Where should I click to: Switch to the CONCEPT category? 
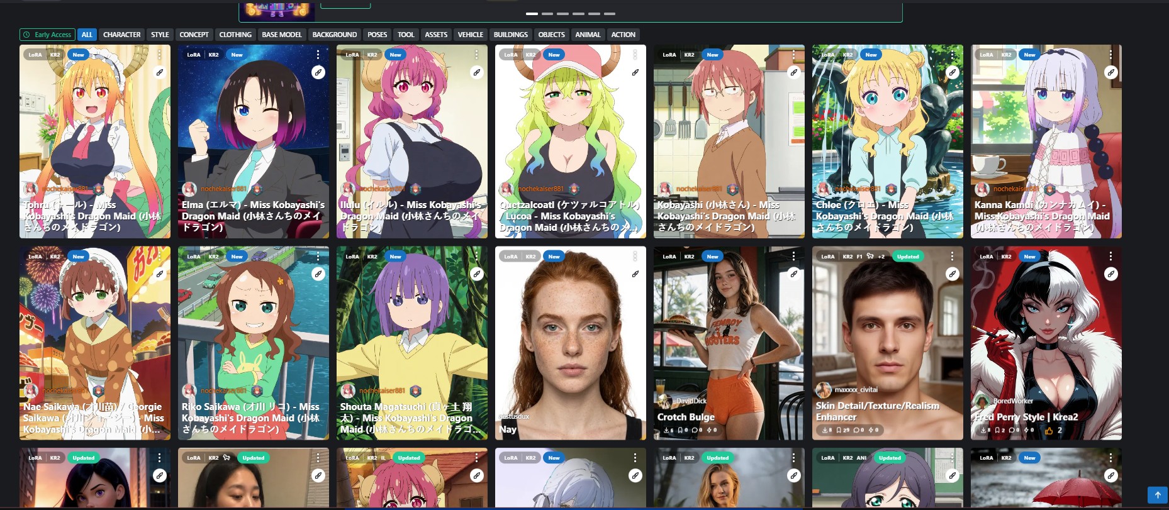(x=194, y=35)
